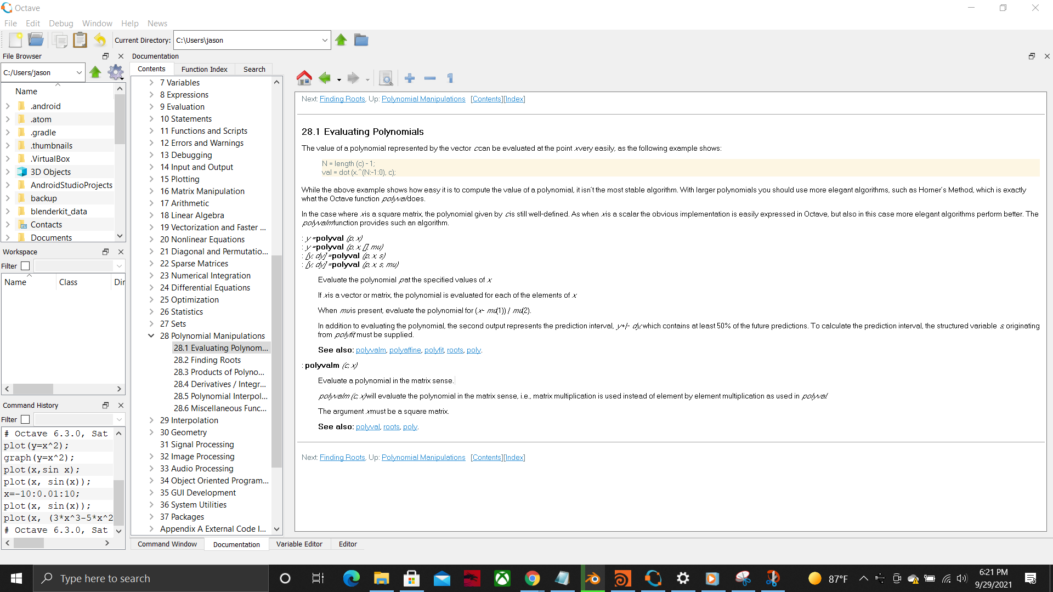Follow the Finding Roots link at top
This screenshot has height=592, width=1053.
(342, 99)
